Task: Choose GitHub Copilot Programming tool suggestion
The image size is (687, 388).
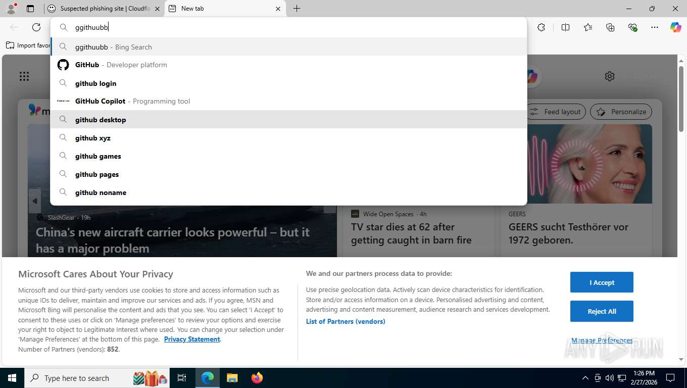Action: 289,101
